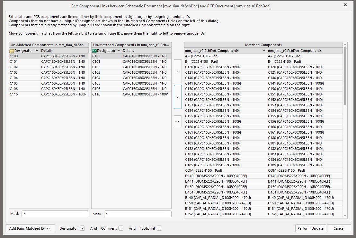Toggle the Designator matching checkbox

click(x=83, y=228)
